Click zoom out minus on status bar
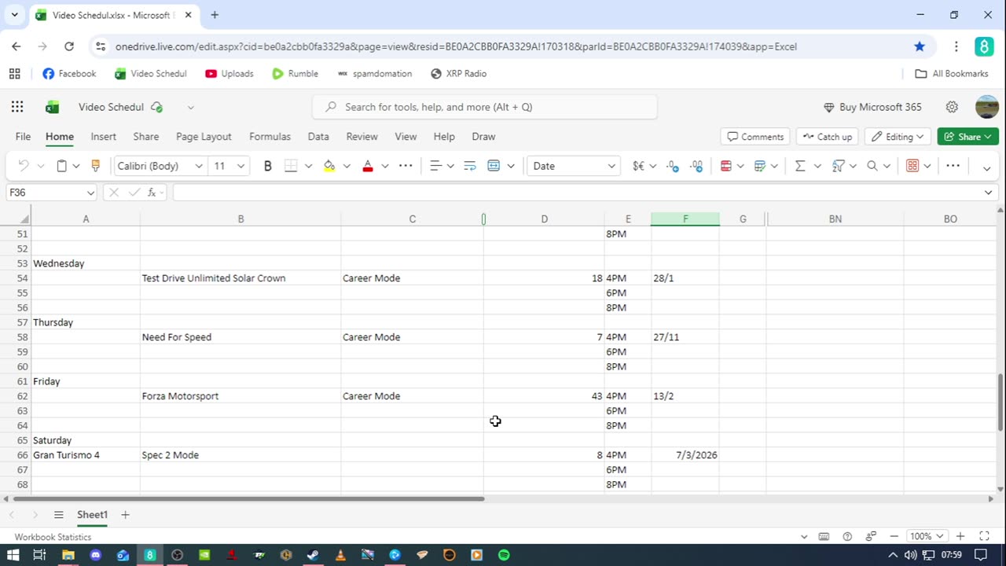Screen dimensions: 1006x566 coord(894,536)
